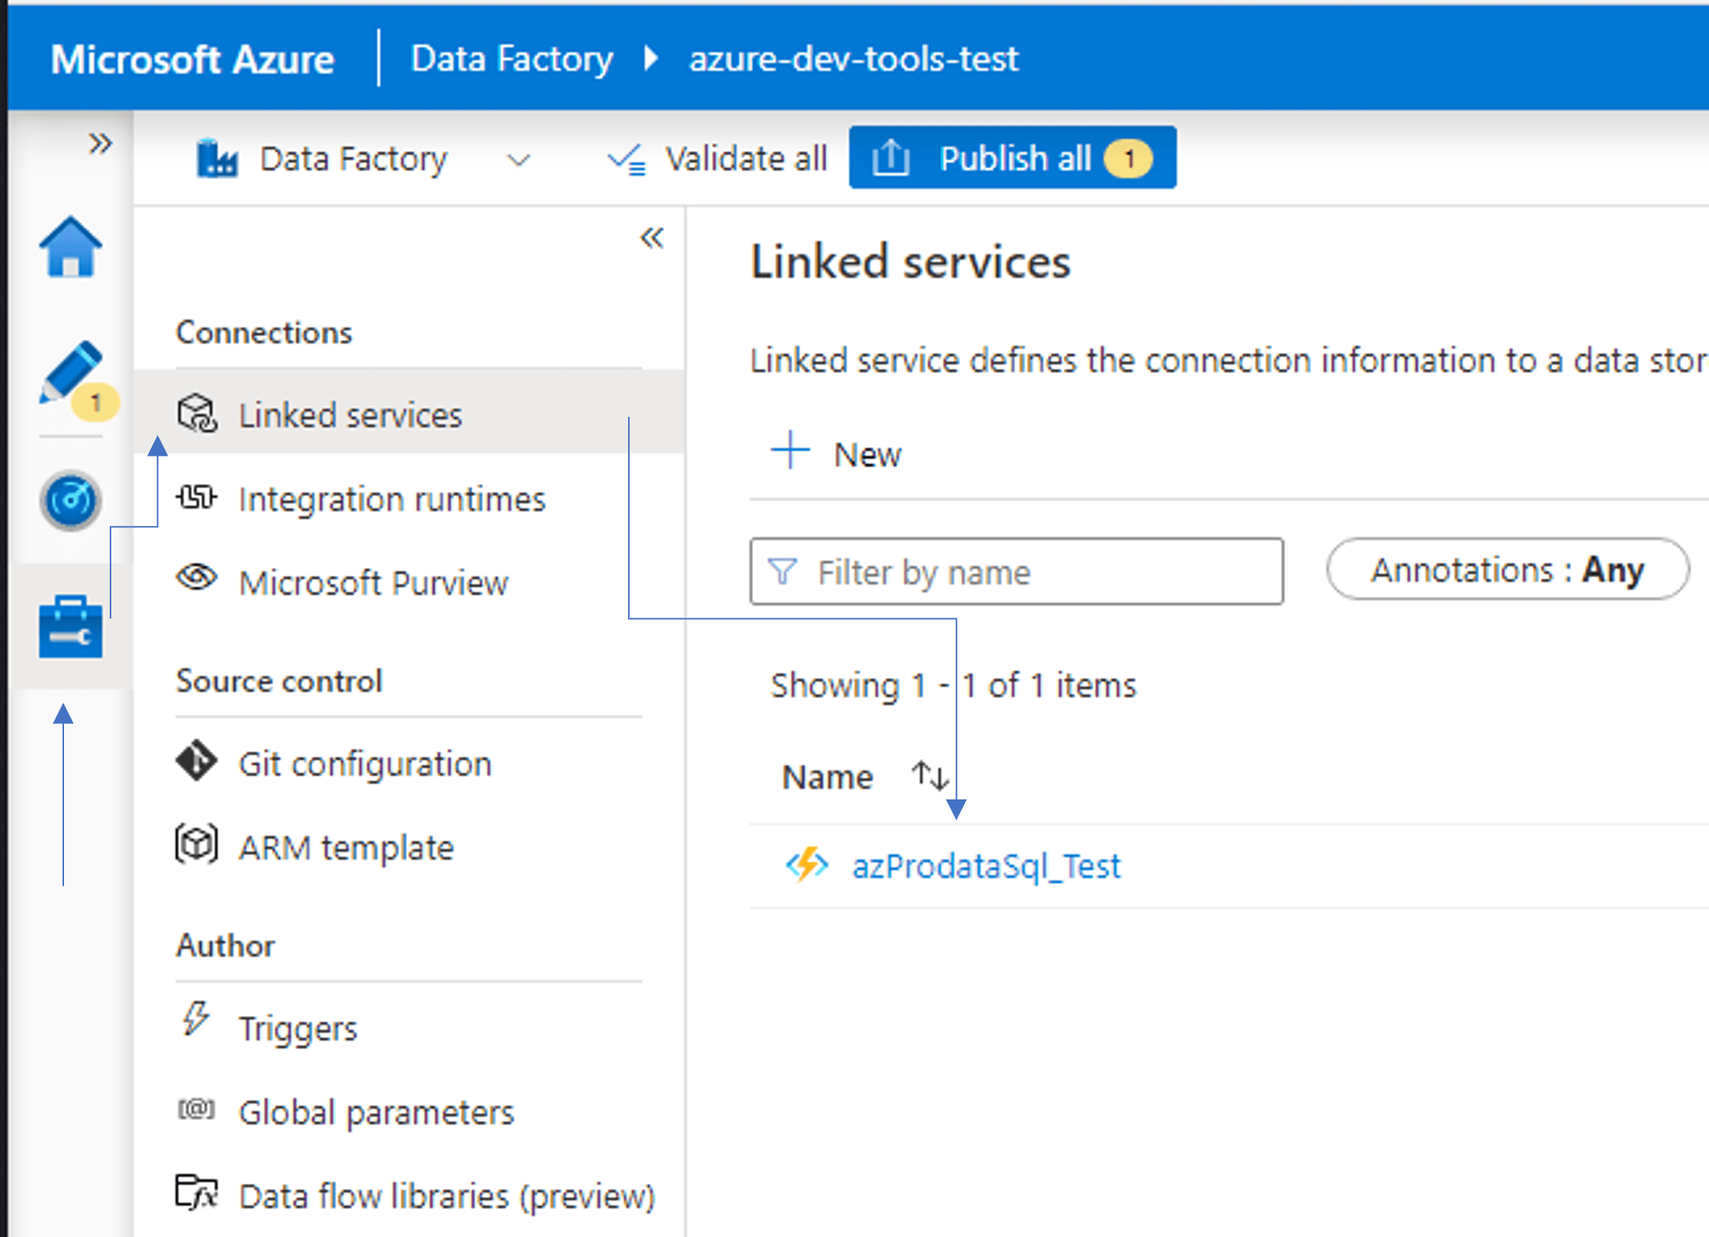Click Validate all
The width and height of the screenshot is (1709, 1237).
coord(717,159)
